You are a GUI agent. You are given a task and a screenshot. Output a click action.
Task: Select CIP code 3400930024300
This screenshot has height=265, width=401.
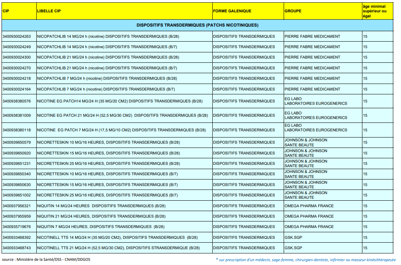(x=17, y=57)
